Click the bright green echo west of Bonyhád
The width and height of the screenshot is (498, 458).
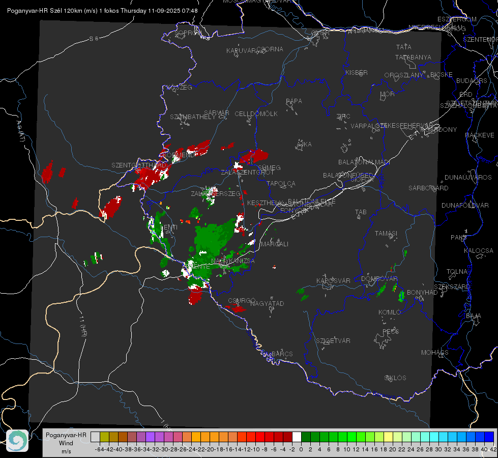pos(402,296)
